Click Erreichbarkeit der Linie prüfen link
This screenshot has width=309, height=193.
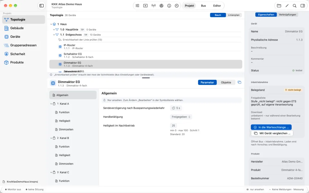(82, 40)
